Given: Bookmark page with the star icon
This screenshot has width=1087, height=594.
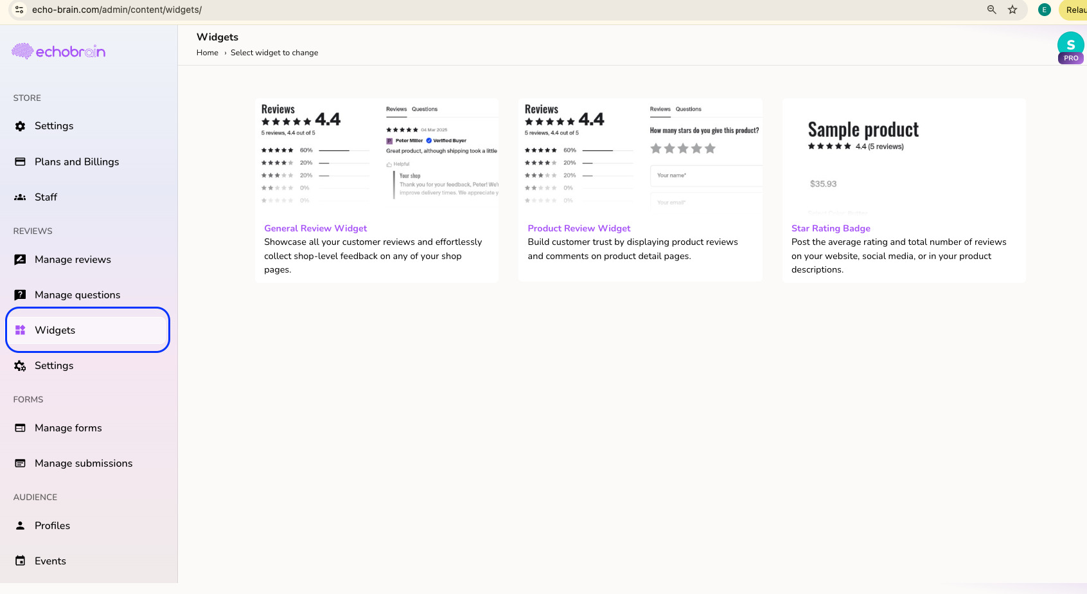Looking at the screenshot, I should tap(1012, 10).
